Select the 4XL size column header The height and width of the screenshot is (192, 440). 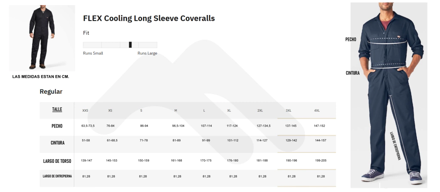click(x=317, y=110)
